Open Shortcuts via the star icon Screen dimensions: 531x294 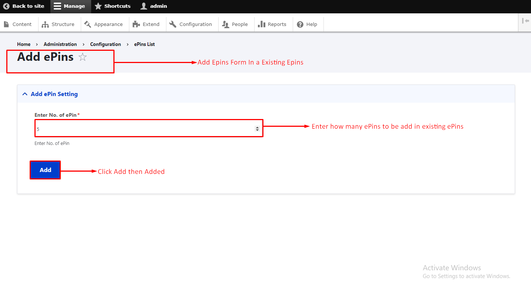click(x=98, y=6)
